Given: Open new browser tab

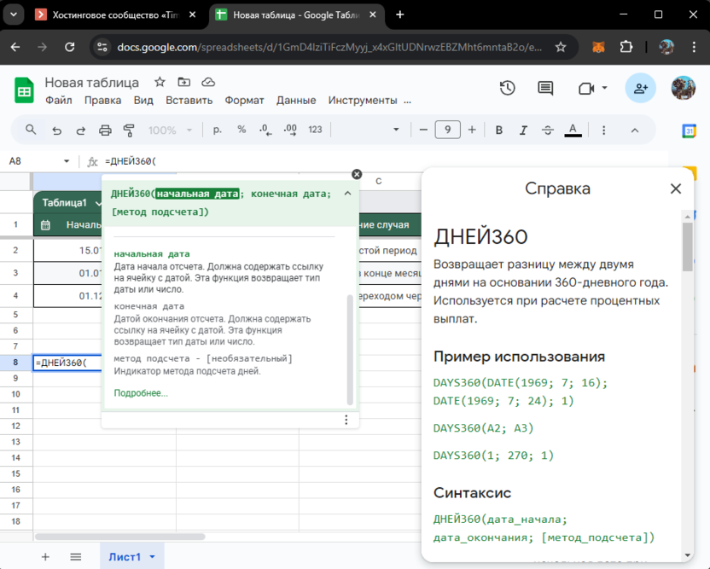Looking at the screenshot, I should coord(400,15).
